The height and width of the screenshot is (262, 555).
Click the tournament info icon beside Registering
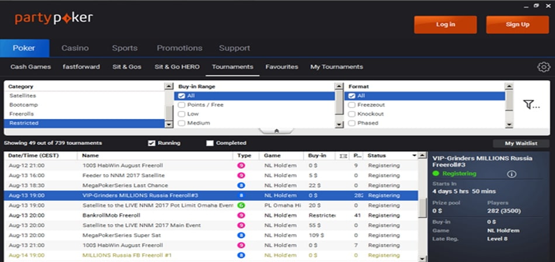coord(511,174)
